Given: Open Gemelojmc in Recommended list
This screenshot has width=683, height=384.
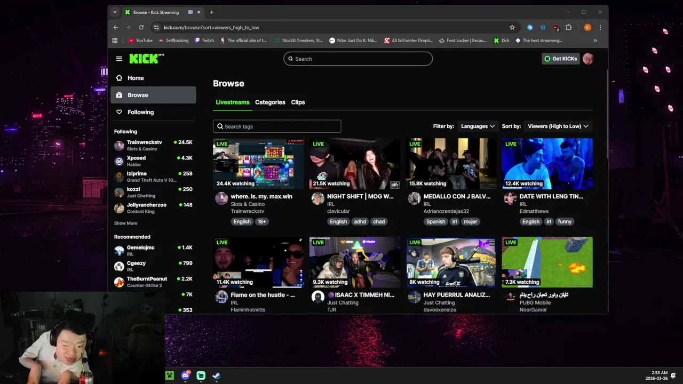Looking at the screenshot, I should coord(153,251).
